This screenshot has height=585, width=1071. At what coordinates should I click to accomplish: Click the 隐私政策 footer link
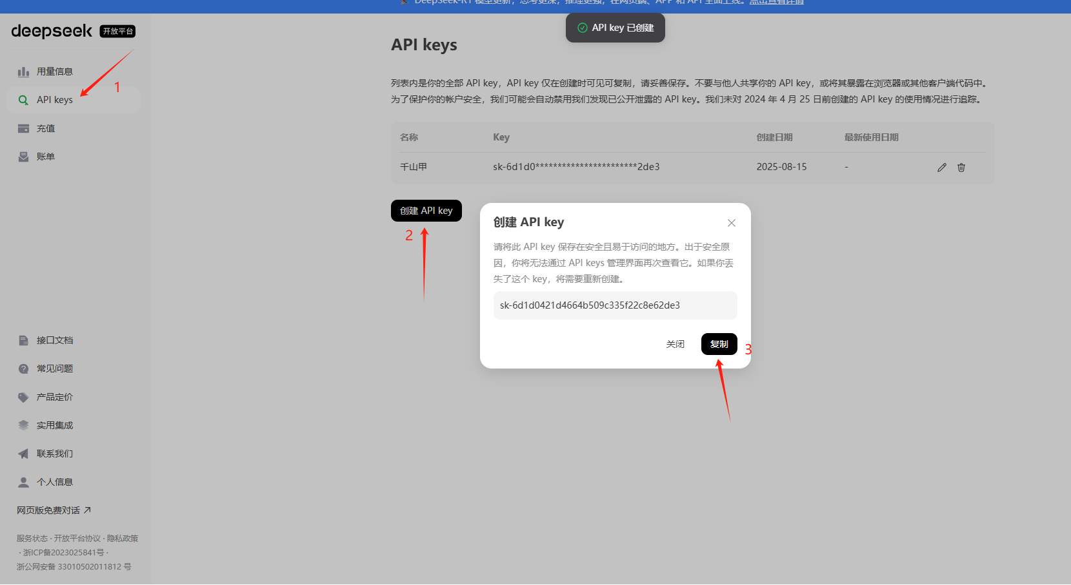point(123,539)
